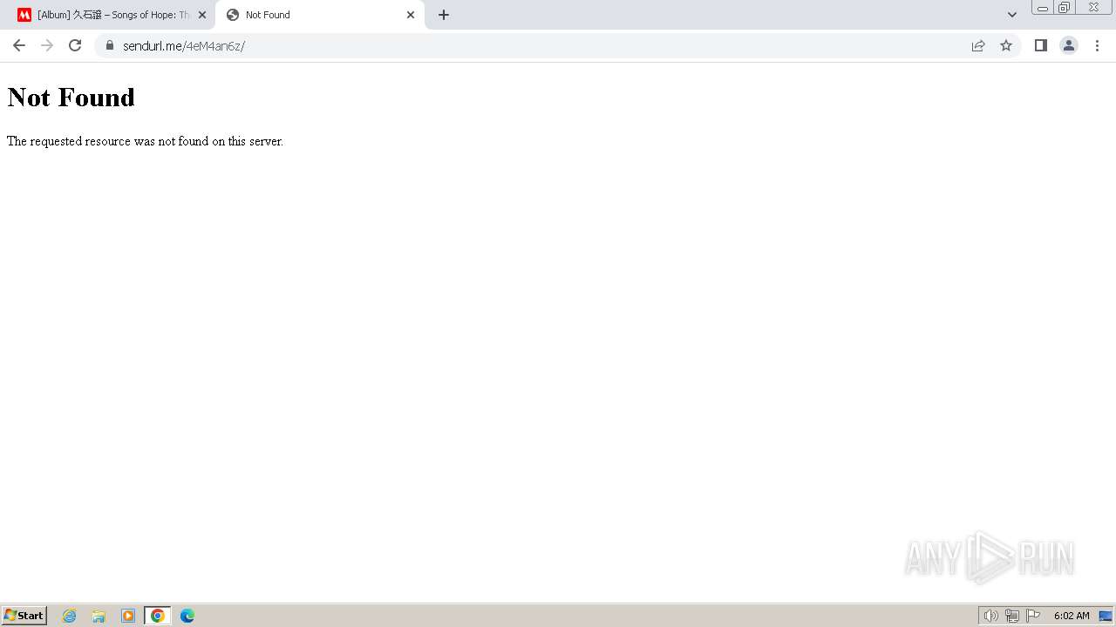
Task: Open a new browser tab
Action: pos(444,15)
